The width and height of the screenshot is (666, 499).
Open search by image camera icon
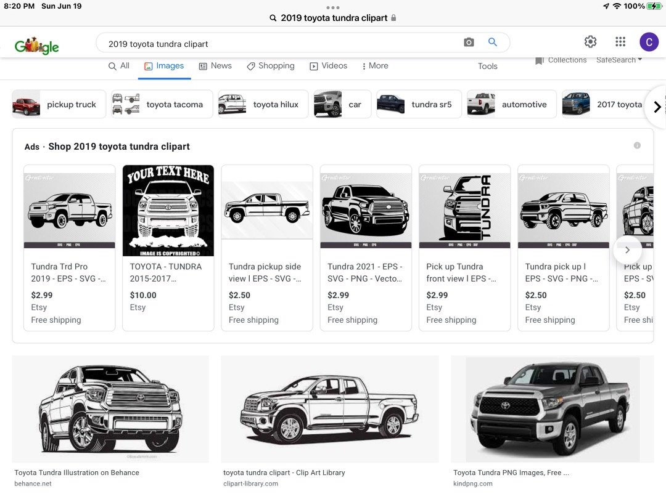(469, 42)
